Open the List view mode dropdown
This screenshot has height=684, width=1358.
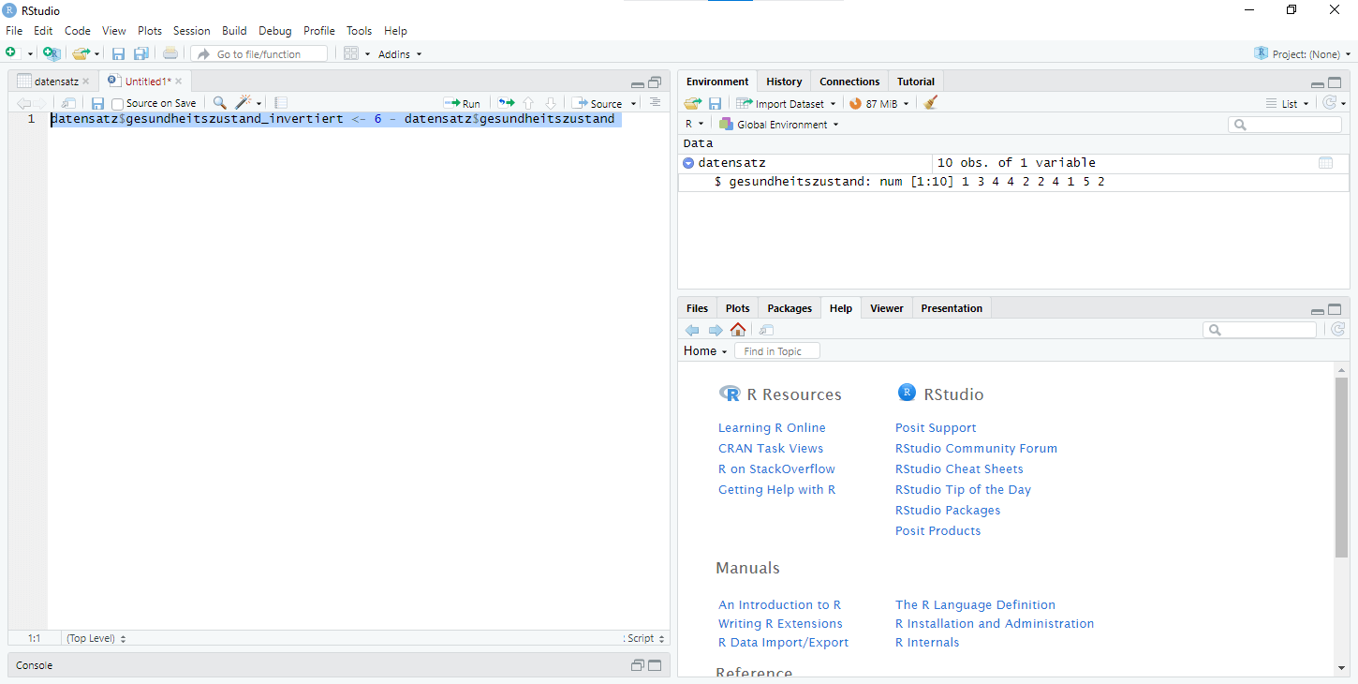coord(1288,104)
